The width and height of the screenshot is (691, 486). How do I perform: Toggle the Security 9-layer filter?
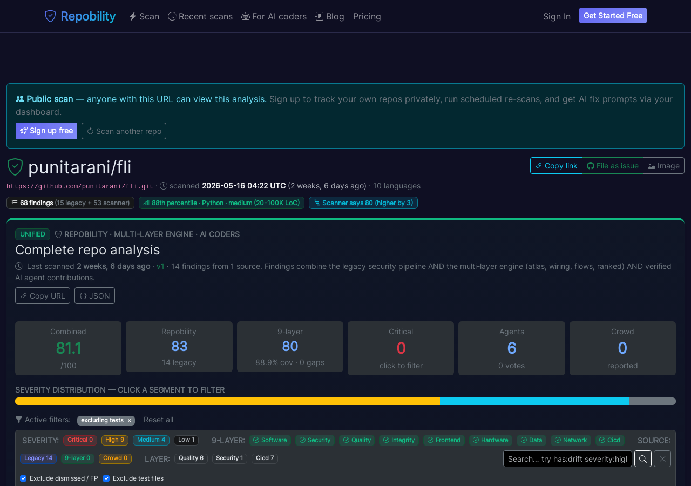(315, 440)
